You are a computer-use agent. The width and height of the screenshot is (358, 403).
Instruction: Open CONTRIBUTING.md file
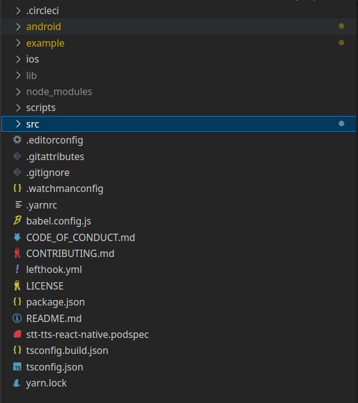(70, 253)
